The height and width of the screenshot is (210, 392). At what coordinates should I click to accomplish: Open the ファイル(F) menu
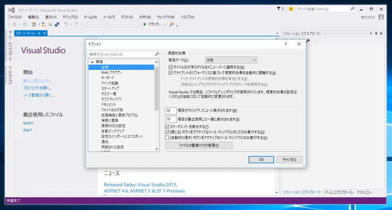coord(15,17)
